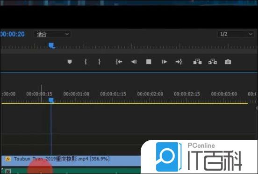Stop playback with the square button
The image size is (258, 174).
pos(149,62)
